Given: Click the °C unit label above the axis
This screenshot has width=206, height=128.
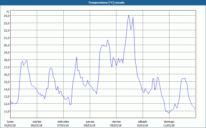Looking at the screenshot, I should coord(8,12).
